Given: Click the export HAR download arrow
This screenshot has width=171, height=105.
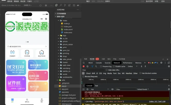Looking at the screenshot, I should [145, 66].
